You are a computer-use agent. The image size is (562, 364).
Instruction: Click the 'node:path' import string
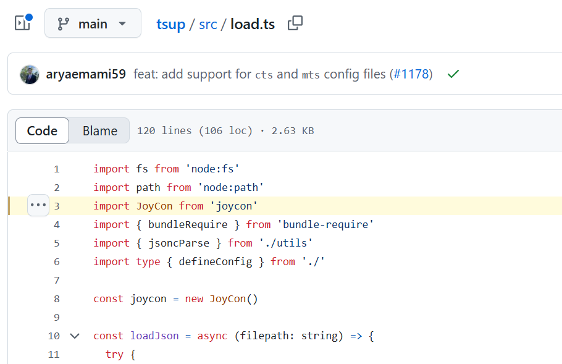coord(231,187)
